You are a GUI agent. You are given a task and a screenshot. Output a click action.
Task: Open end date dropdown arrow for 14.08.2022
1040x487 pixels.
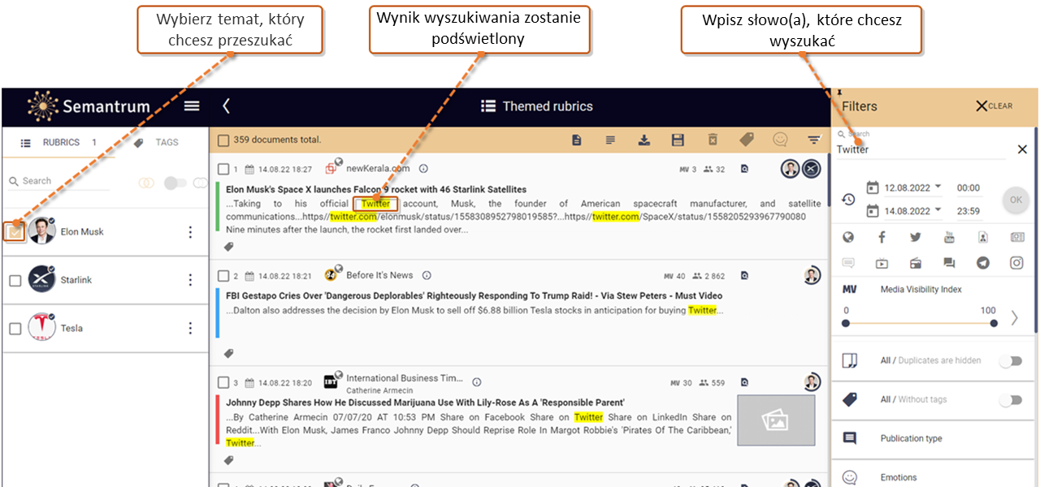(938, 210)
